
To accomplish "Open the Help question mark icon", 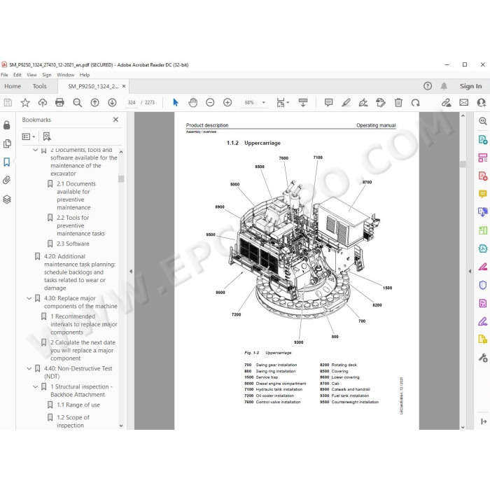I will (x=428, y=86).
